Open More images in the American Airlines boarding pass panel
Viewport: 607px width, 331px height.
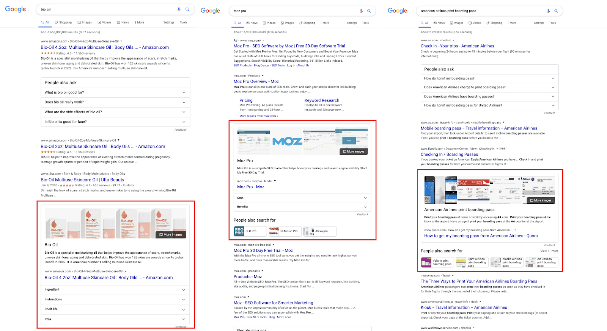click(541, 200)
